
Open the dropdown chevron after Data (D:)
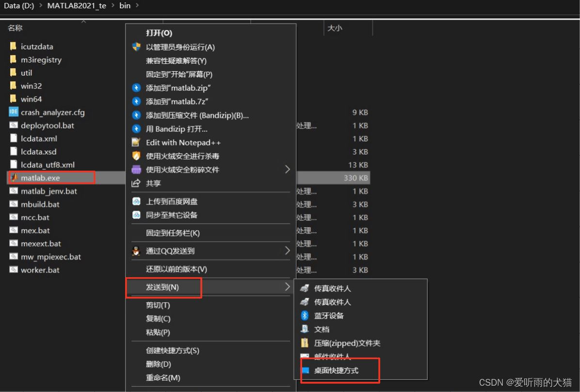pos(40,5)
